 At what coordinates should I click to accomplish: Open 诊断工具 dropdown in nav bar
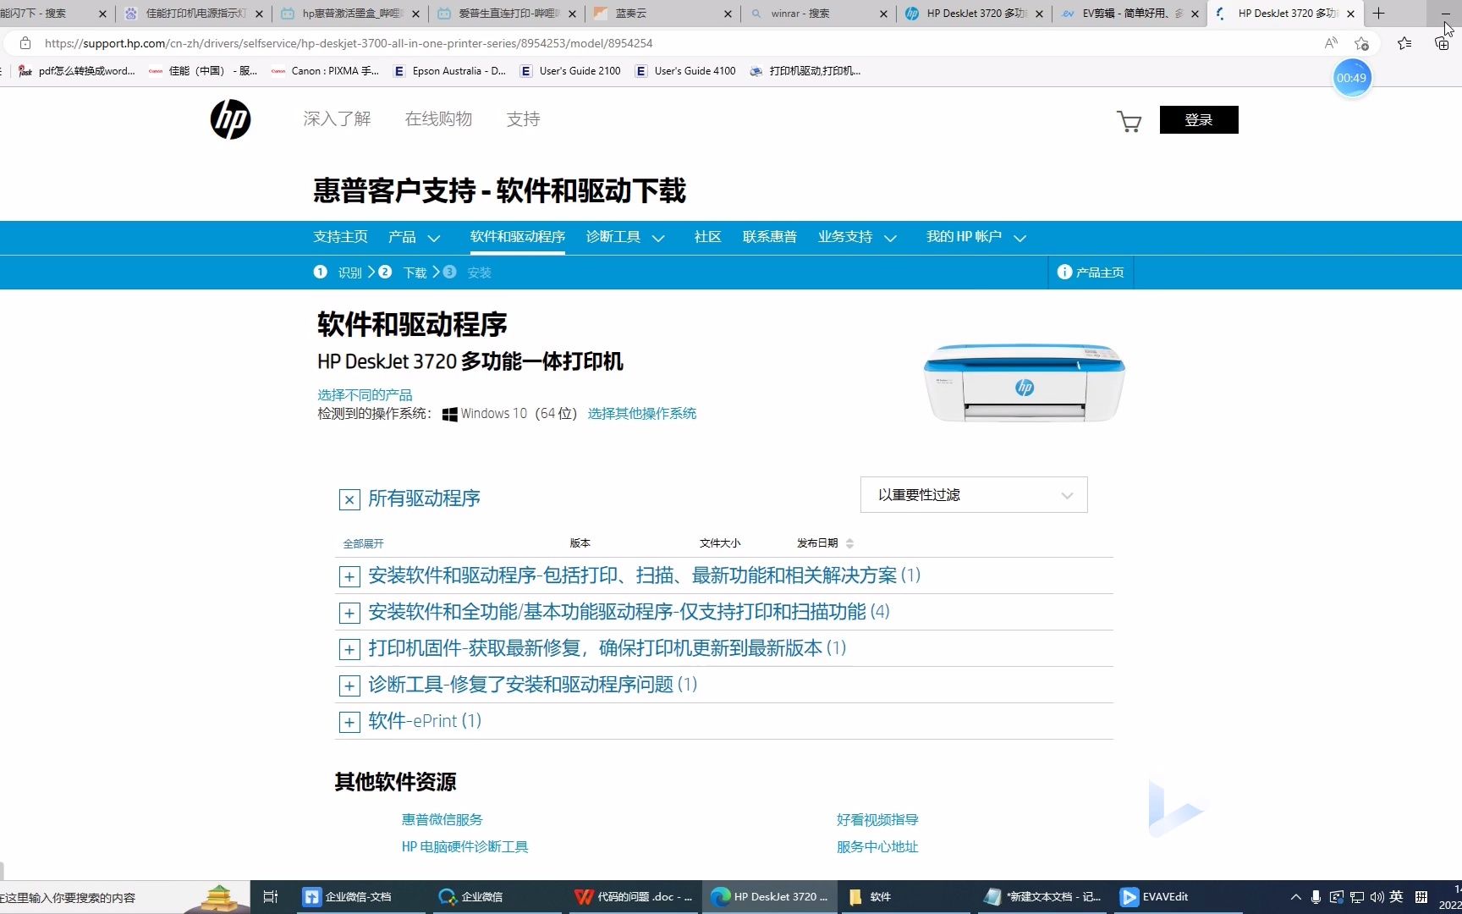click(625, 237)
